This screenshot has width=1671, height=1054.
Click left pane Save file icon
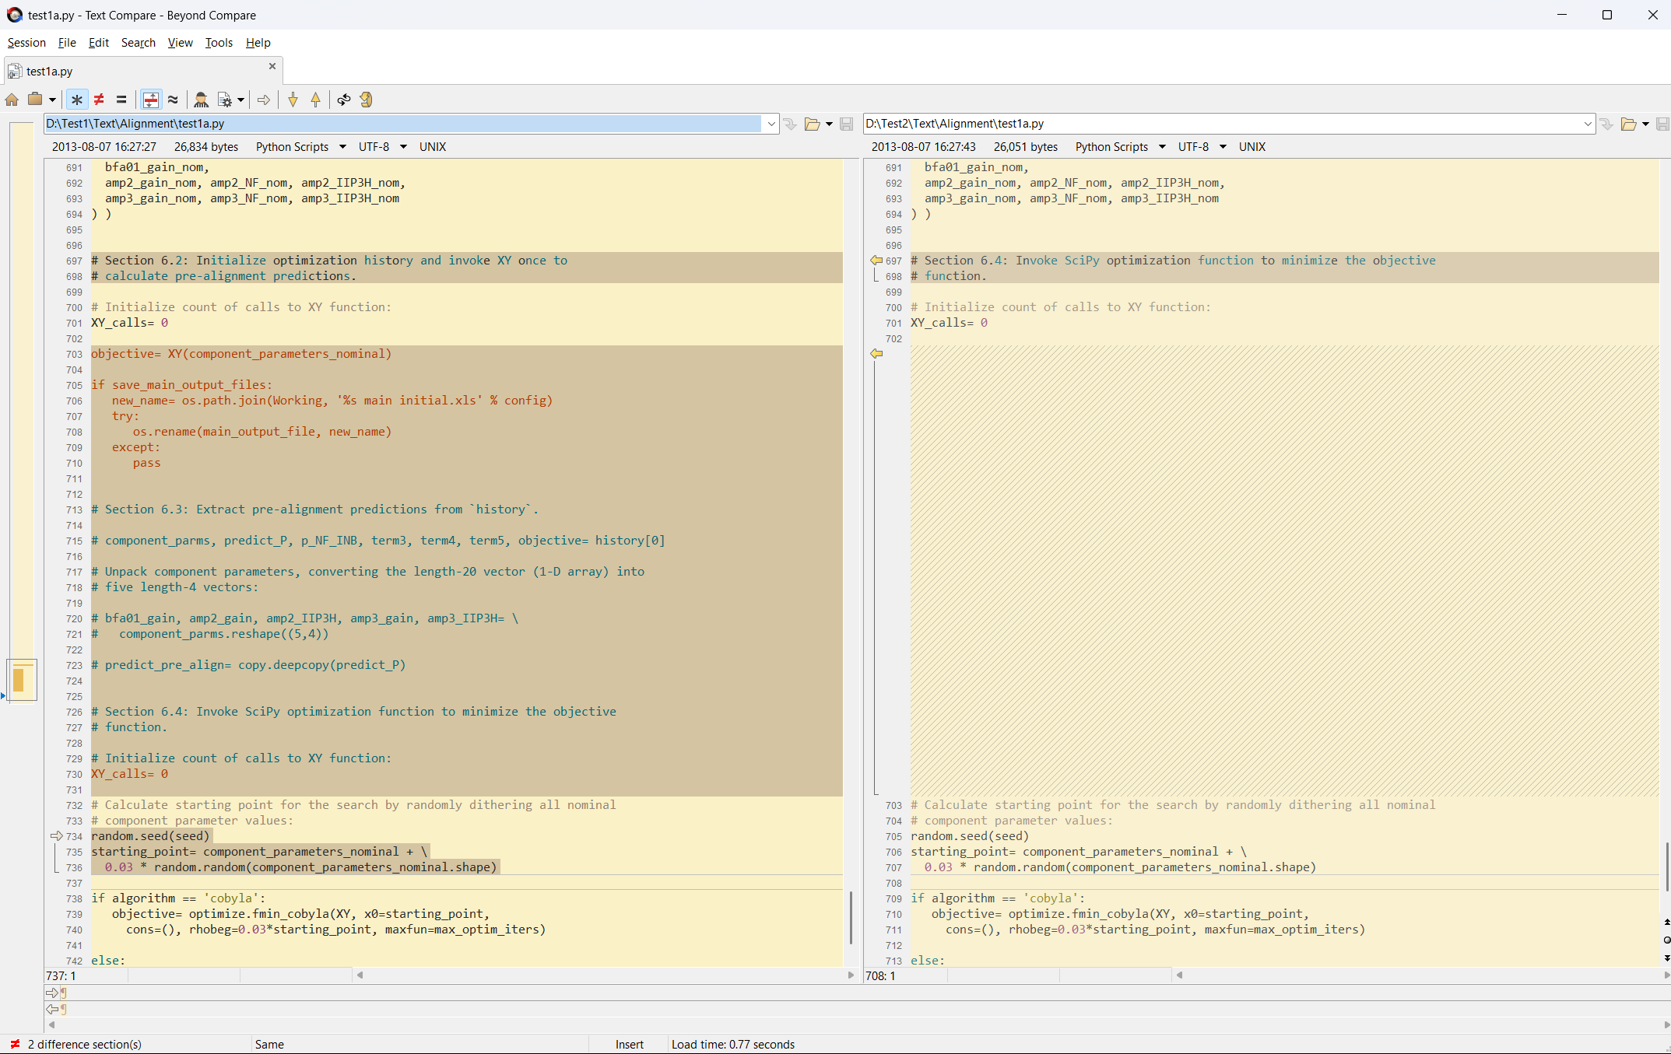tap(847, 124)
